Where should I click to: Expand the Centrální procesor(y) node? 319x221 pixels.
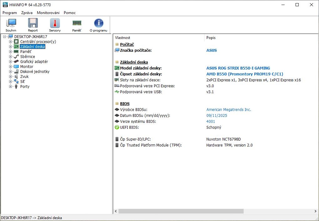coord(11,42)
